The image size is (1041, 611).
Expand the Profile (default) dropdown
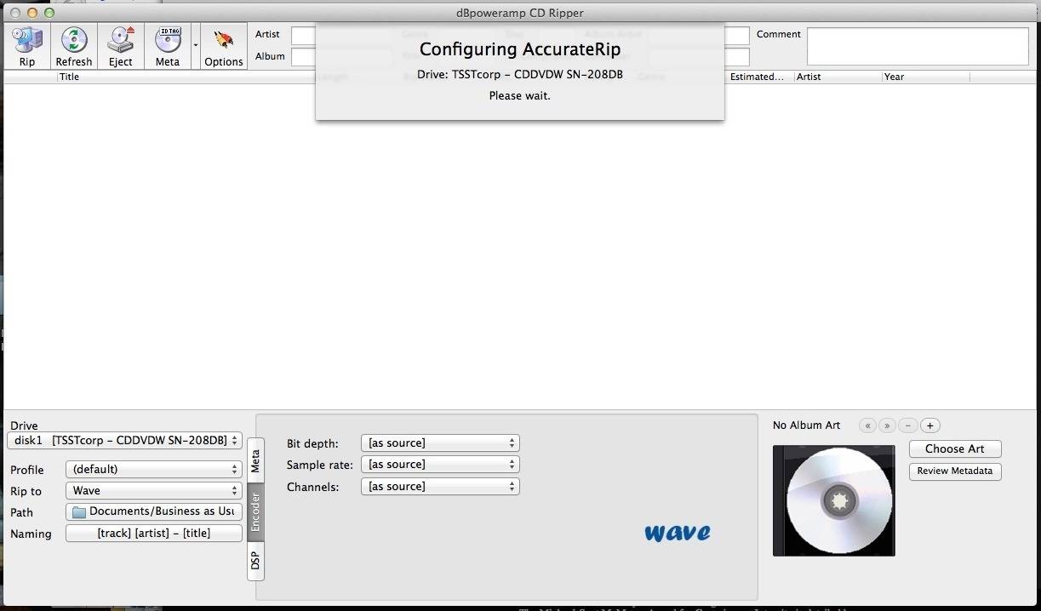[x=154, y=469]
